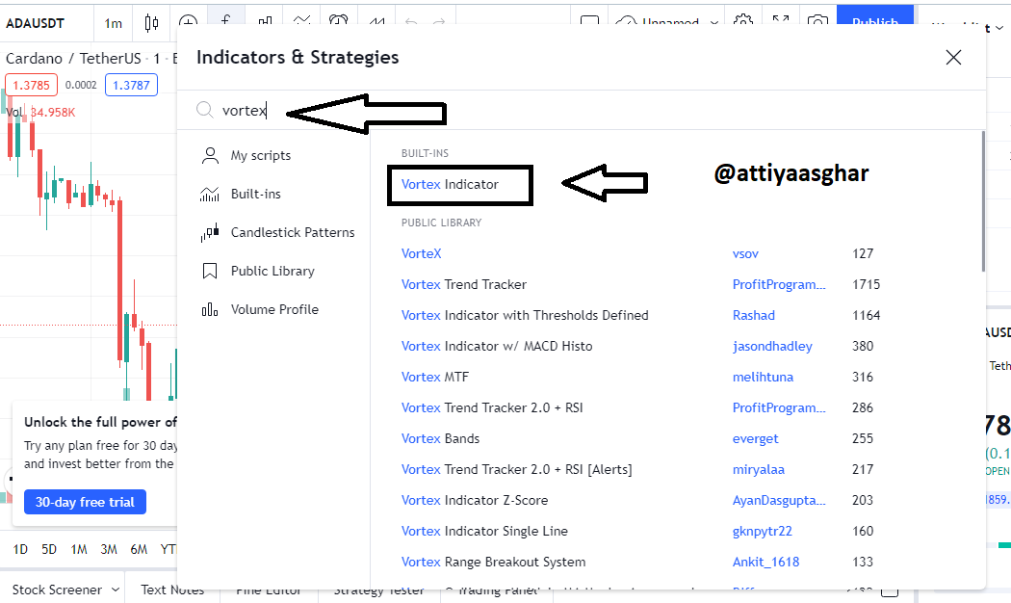The image size is (1011, 603).
Task: Click the red 1.3785 sell price button
Action: [x=31, y=85]
